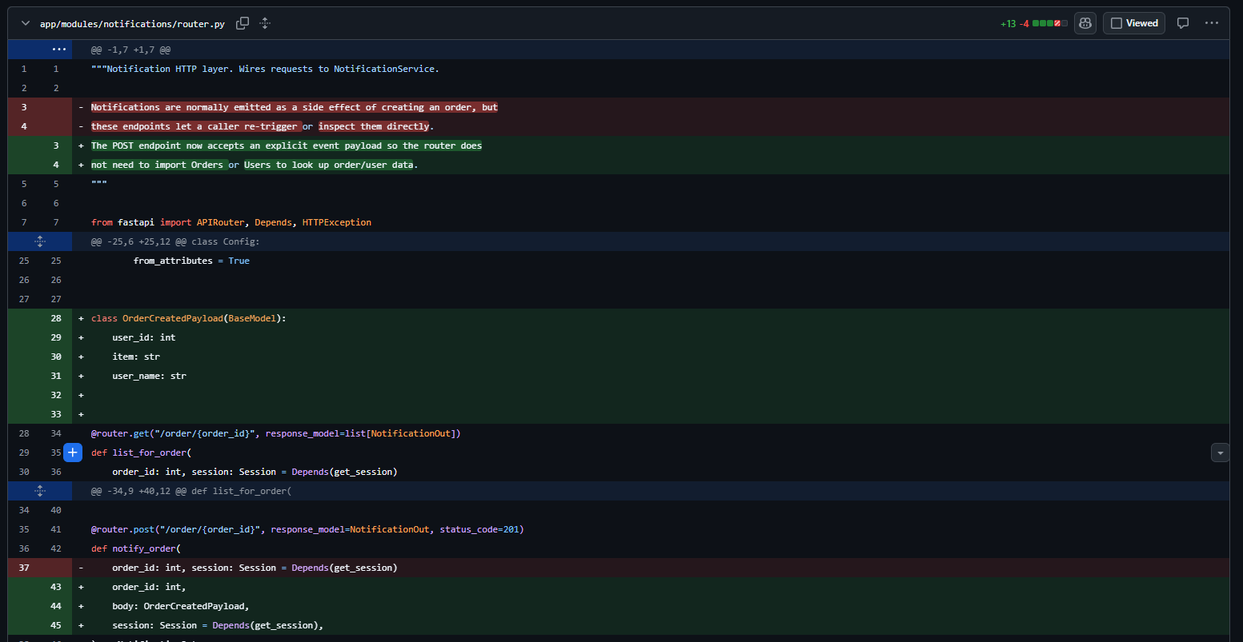This screenshot has height=642, width=1243.
Task: Click the added 'user_name: str' line
Action: [x=149, y=376]
